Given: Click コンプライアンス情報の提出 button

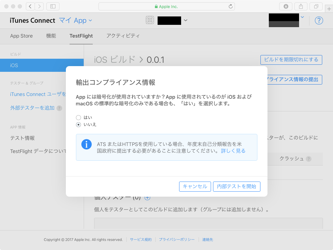Looking at the screenshot, I should point(294,80).
